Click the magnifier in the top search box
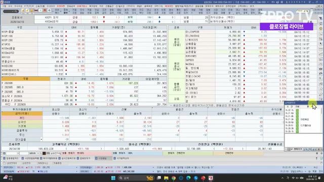Viewport: 324px width, 182px height. pos(16,11)
